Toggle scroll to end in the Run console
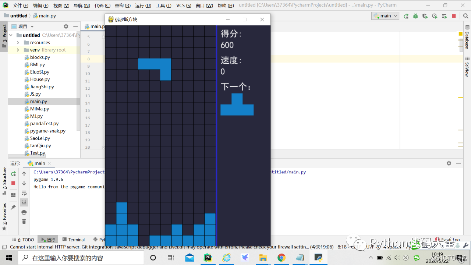This screenshot has width=471, height=265. (x=24, y=202)
